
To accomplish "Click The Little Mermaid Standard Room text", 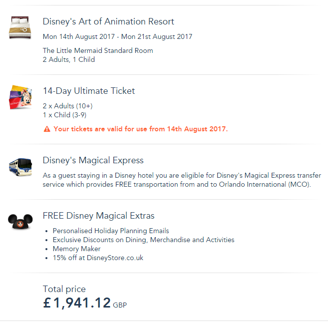I will click(x=98, y=50).
